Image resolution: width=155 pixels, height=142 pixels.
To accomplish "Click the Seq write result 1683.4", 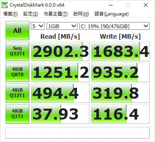I will point(120,51).
